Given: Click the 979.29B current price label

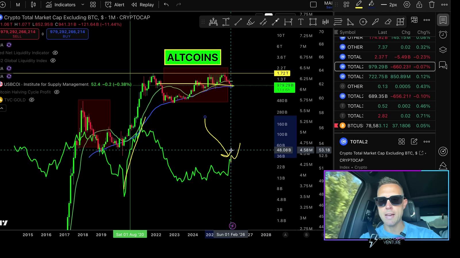Looking at the screenshot, I should [x=285, y=87].
